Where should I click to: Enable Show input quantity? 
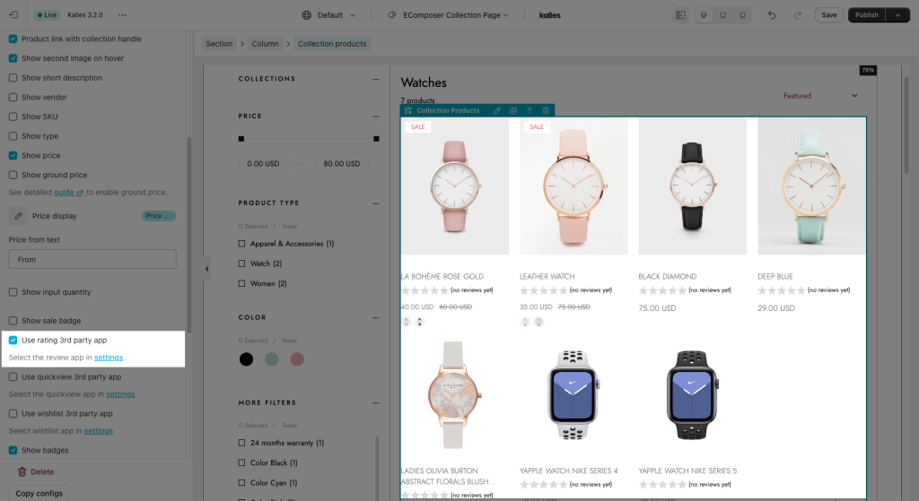[x=13, y=292]
